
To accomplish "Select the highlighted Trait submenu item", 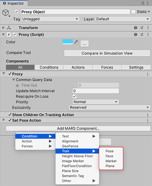I will tap(77, 151).
